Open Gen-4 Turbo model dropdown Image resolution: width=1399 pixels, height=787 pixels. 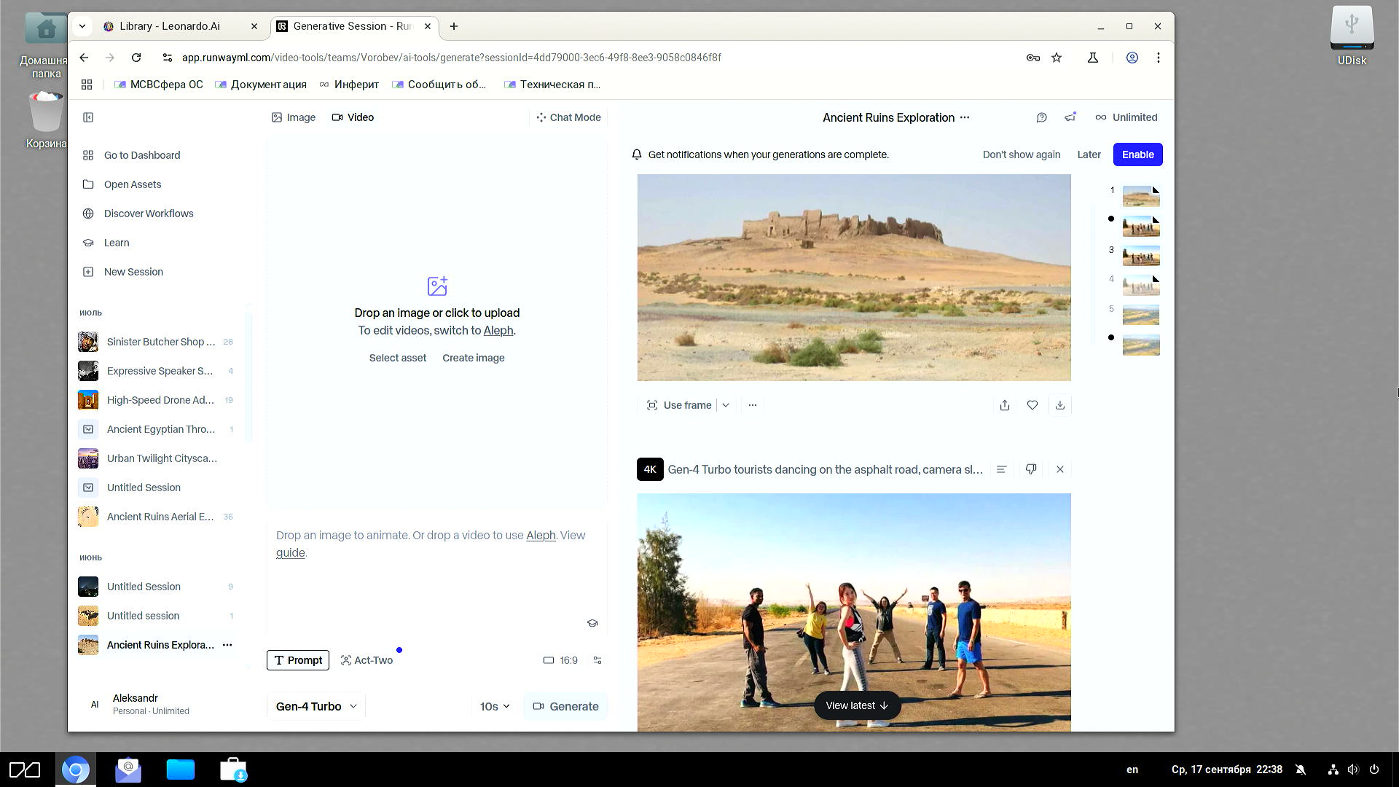point(316,706)
